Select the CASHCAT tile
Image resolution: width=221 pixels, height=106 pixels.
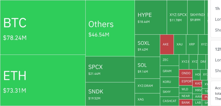(x=170, y=101)
